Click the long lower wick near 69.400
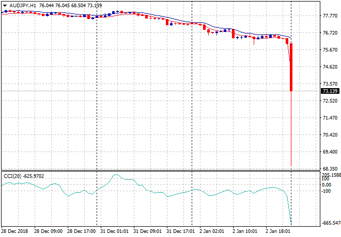The image size is (341, 237). pyautogui.click(x=291, y=149)
